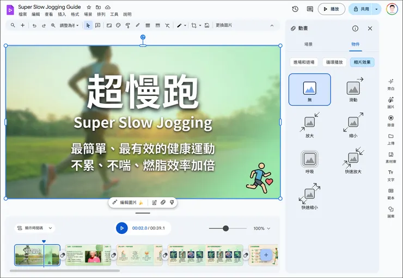The width and height of the screenshot is (403, 278).
Task: Choose the 快速放大 photo effect
Action: (353, 160)
